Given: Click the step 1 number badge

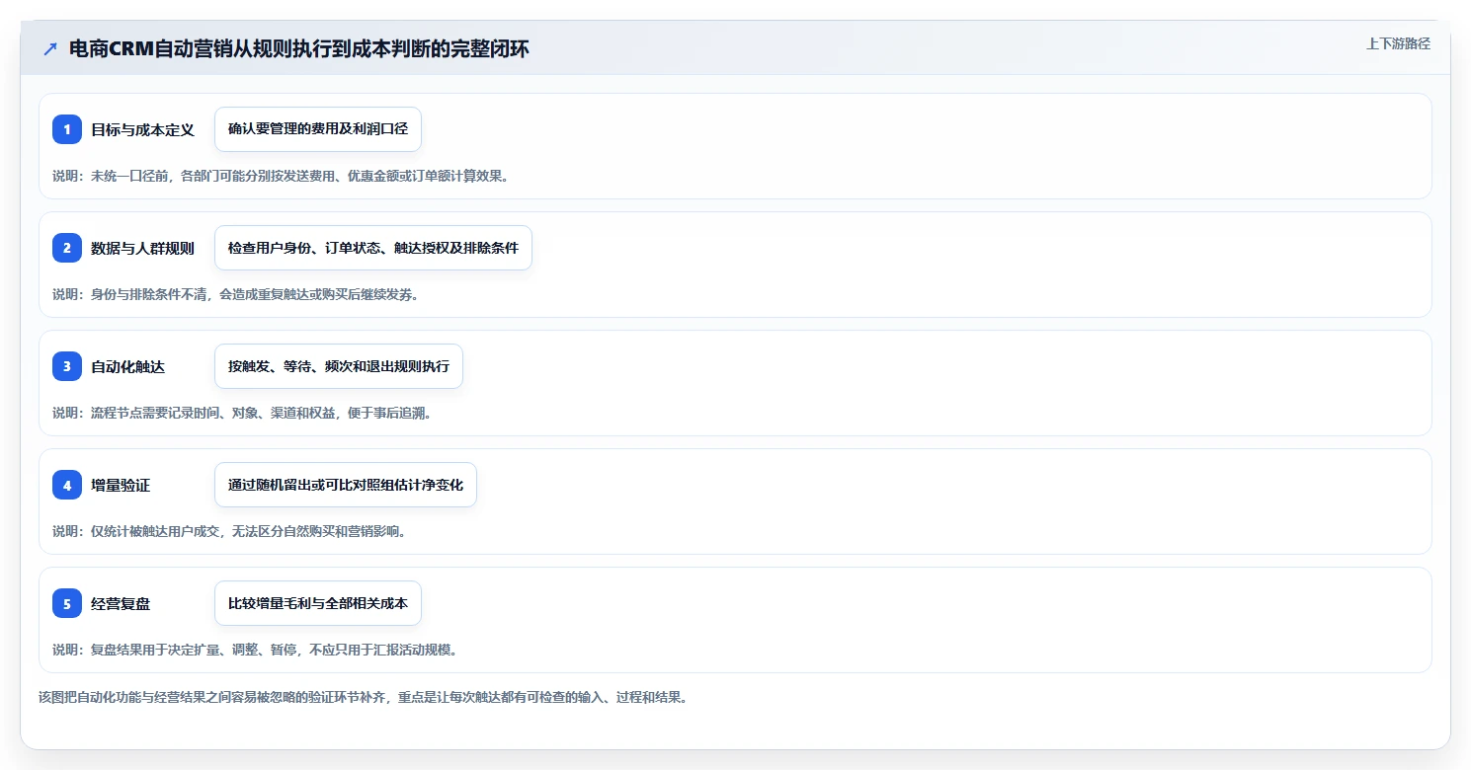Looking at the screenshot, I should tap(67, 129).
